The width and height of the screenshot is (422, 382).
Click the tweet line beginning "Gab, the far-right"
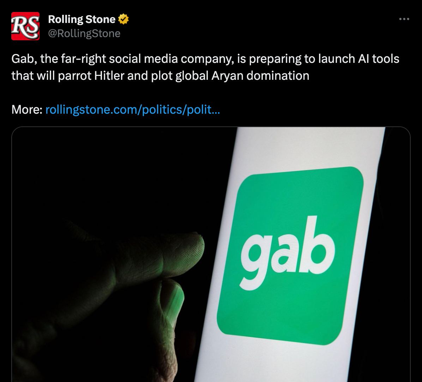click(x=205, y=59)
